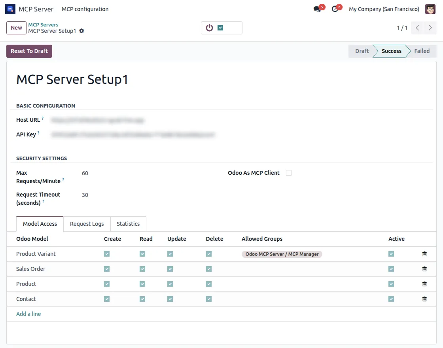Open the chat messages icon
The image size is (443, 348).
click(x=317, y=9)
